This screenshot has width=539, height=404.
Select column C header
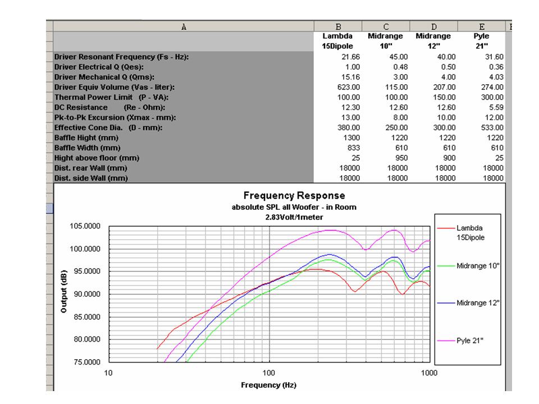(x=386, y=27)
